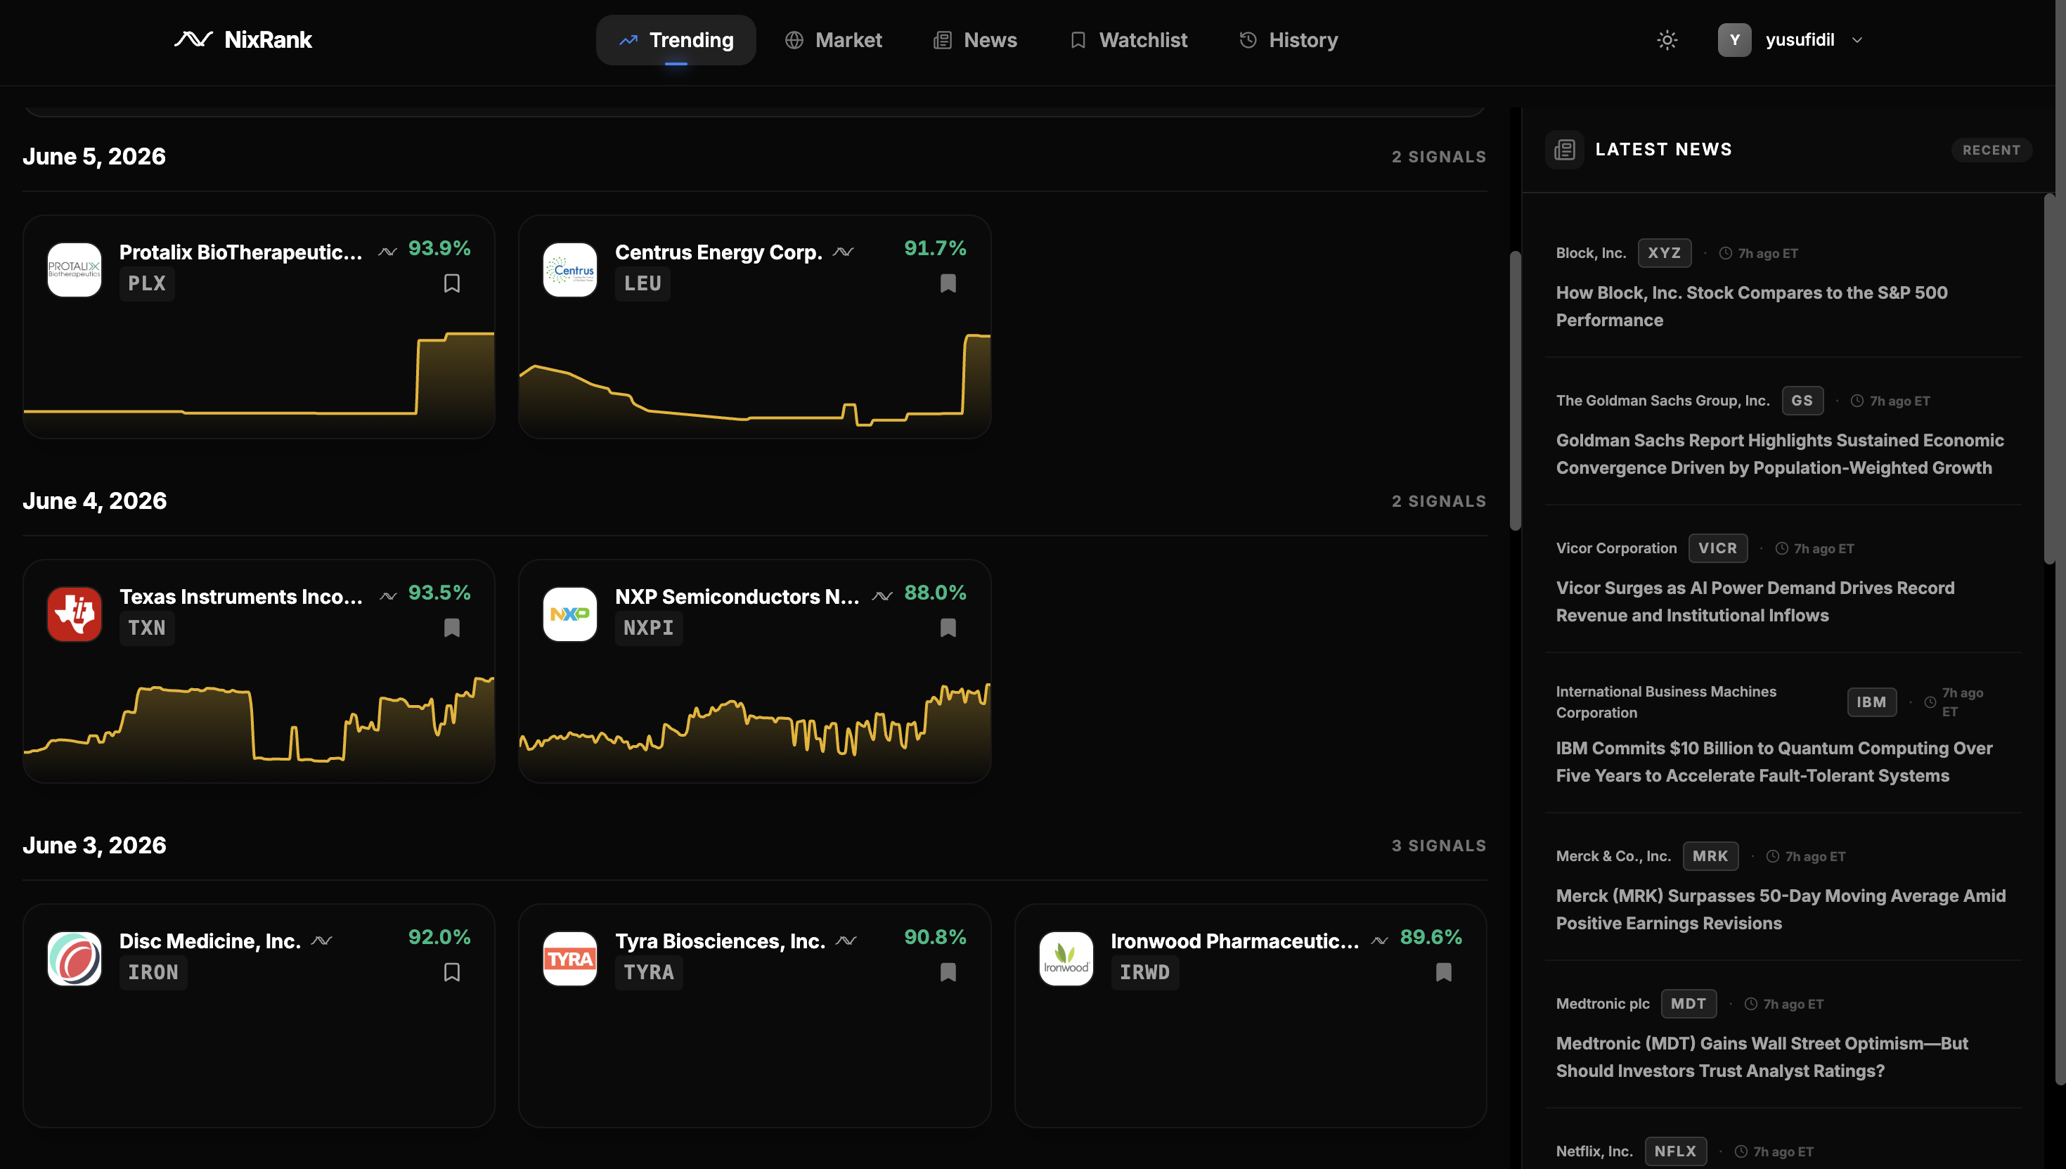
Task: Click the Disc Medicine logo
Action: 75,959
